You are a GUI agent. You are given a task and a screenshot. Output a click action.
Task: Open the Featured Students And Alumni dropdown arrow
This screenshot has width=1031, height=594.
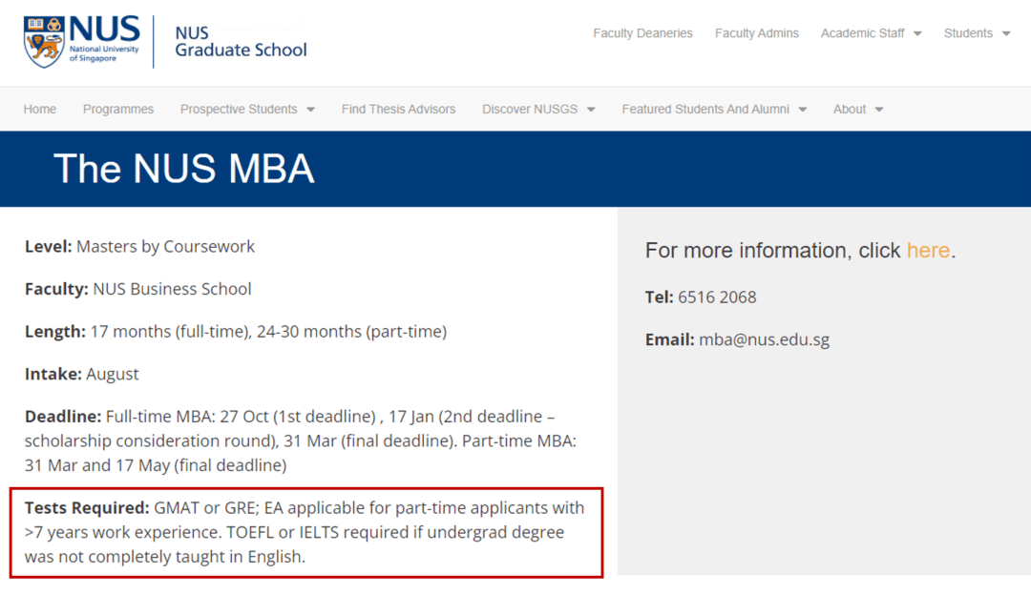click(x=802, y=110)
